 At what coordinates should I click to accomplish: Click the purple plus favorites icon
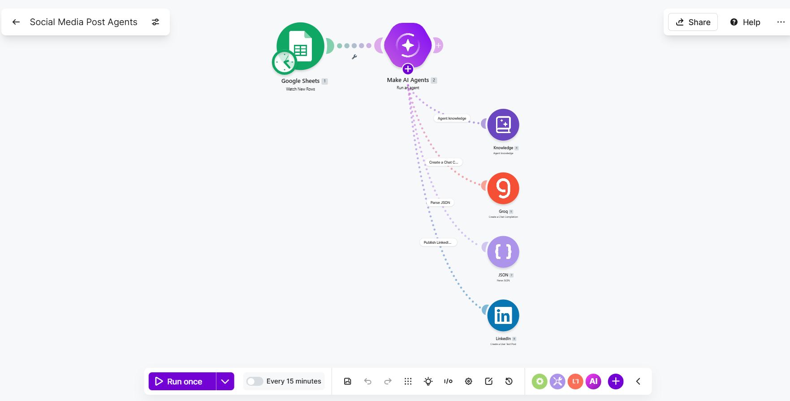(x=616, y=381)
